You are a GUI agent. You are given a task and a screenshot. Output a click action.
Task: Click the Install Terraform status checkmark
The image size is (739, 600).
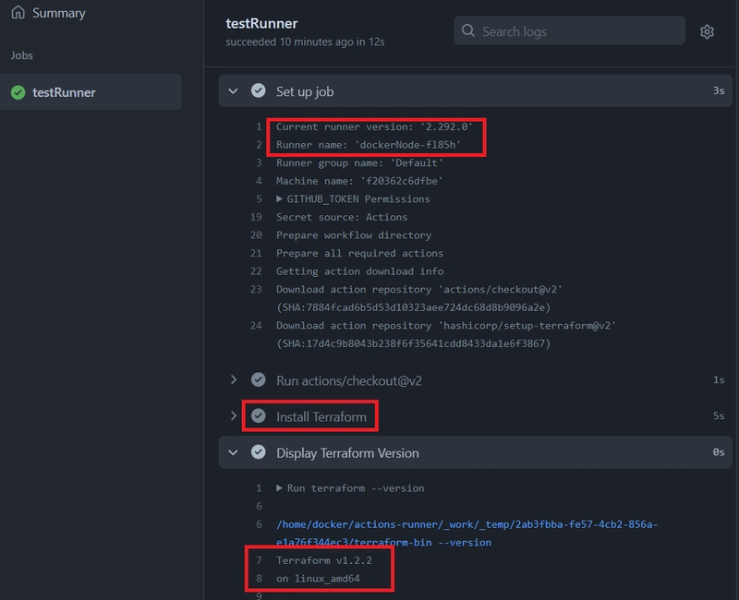pos(259,416)
